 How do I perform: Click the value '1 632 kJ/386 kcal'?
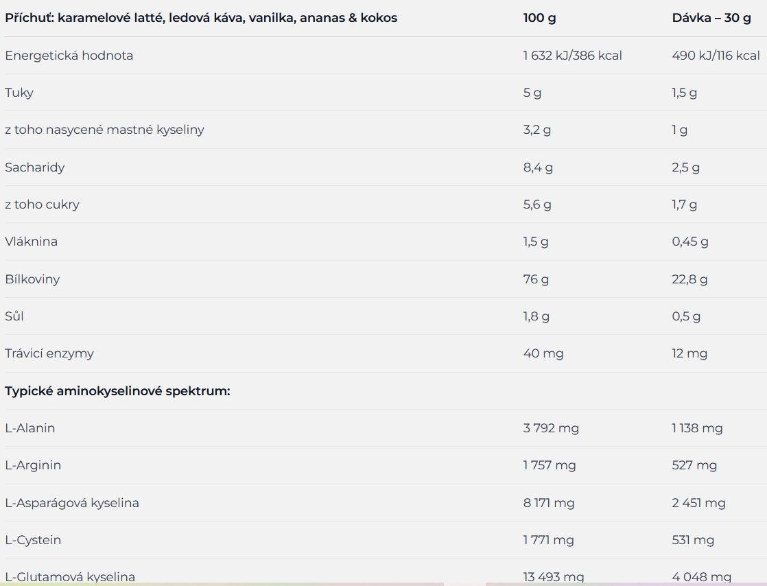(572, 56)
